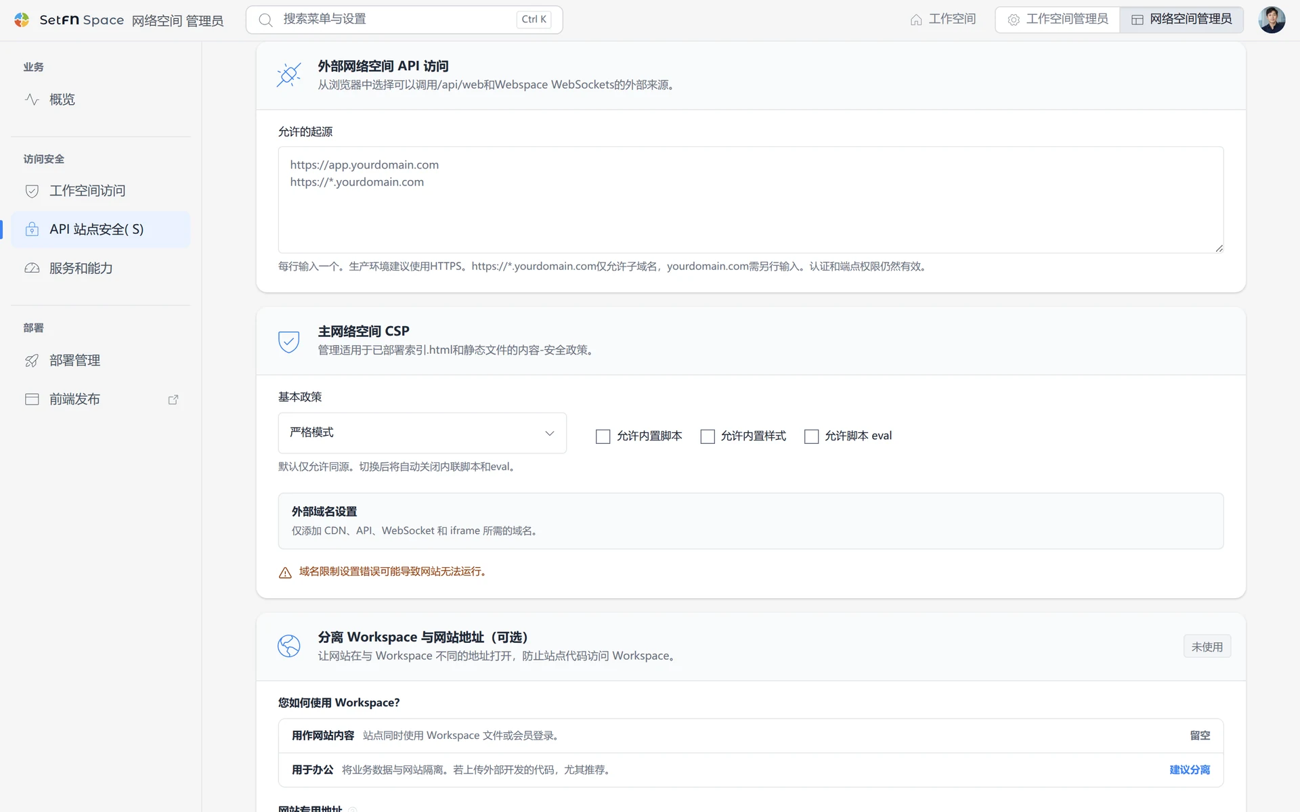Click the layout icon beside 网络空间管理员
Image resolution: width=1300 pixels, height=812 pixels.
coord(1137,20)
